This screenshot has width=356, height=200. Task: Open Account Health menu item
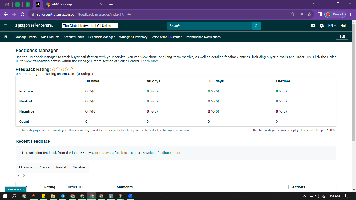pyautogui.click(x=74, y=37)
